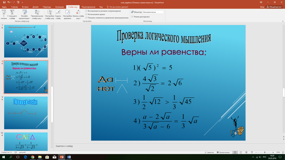Toggle Заметки notes button in status bar
285x160 pixels.
[209, 152]
